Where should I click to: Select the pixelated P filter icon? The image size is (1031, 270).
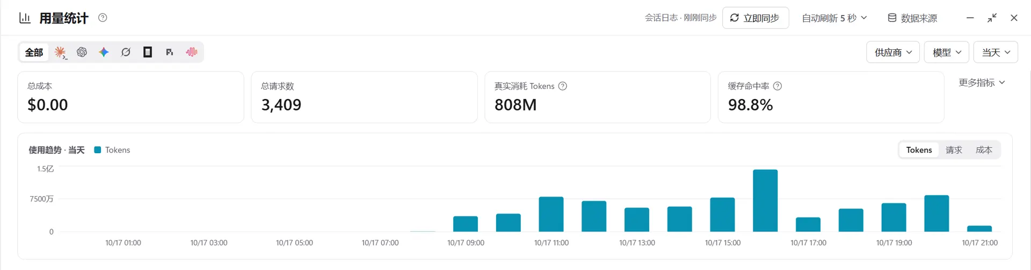coord(169,52)
